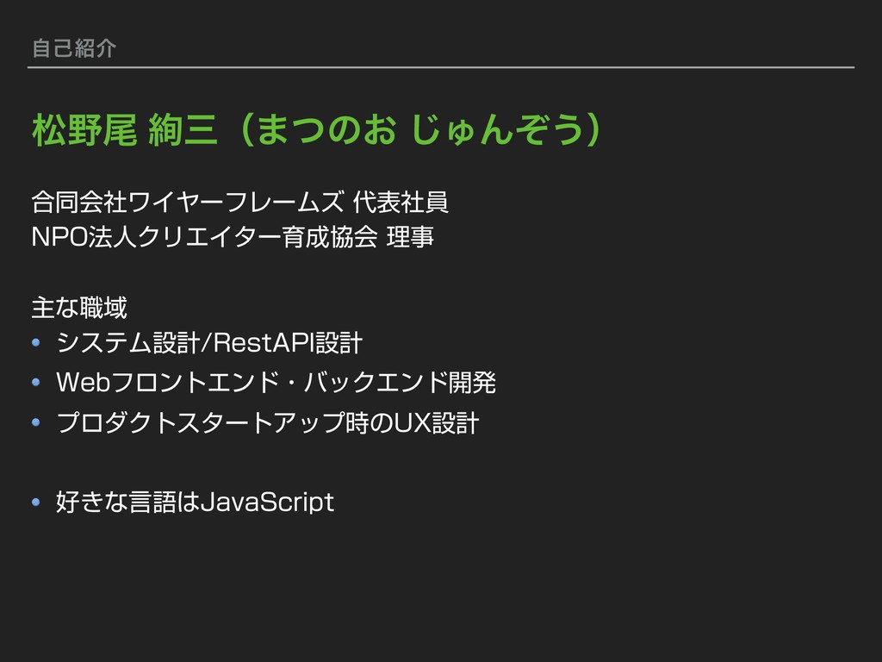Image resolution: width=882 pixels, height=662 pixels.
Task: Click the bullet dot beside システム設計
Action: coord(36,342)
